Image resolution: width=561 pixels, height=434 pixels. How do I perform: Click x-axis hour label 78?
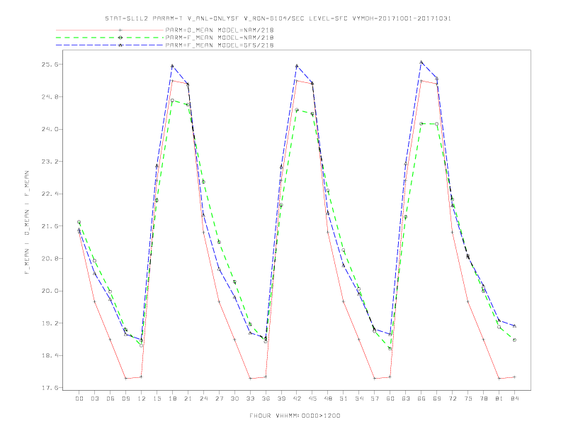click(484, 399)
